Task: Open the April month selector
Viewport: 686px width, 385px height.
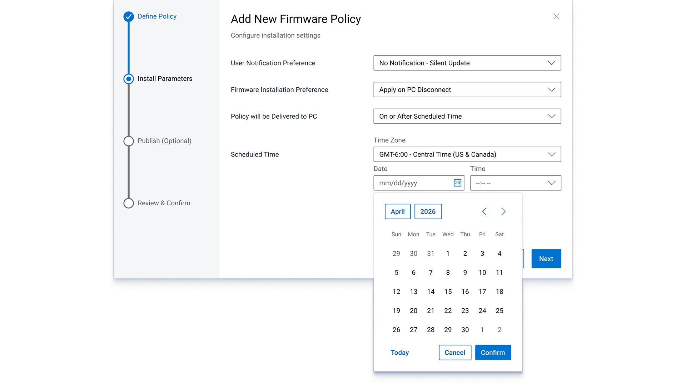Action: click(x=398, y=212)
